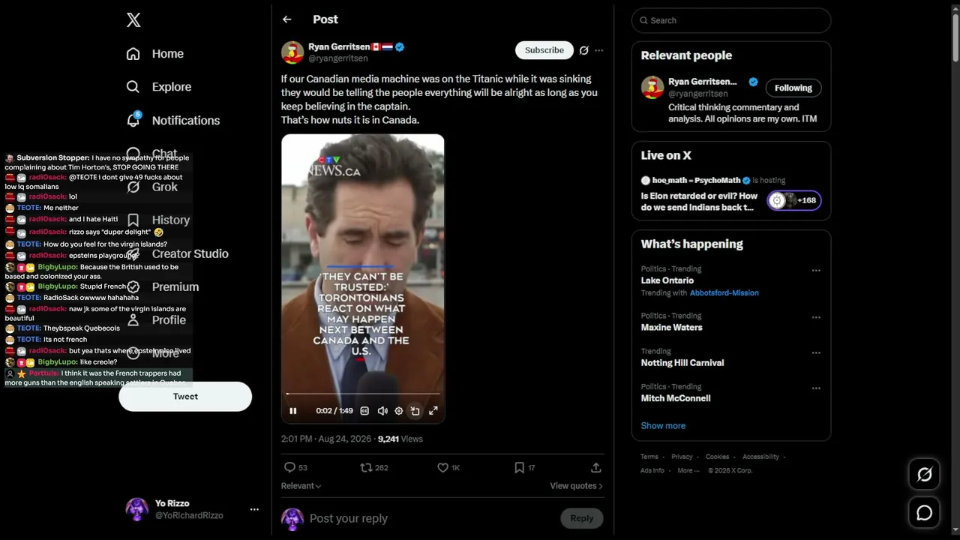Open the video in picture-in-picture mode
960x540 pixels.
pos(415,411)
